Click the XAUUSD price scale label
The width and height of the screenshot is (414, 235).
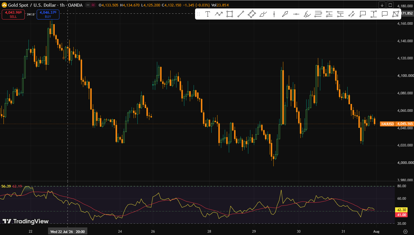click(x=388, y=124)
